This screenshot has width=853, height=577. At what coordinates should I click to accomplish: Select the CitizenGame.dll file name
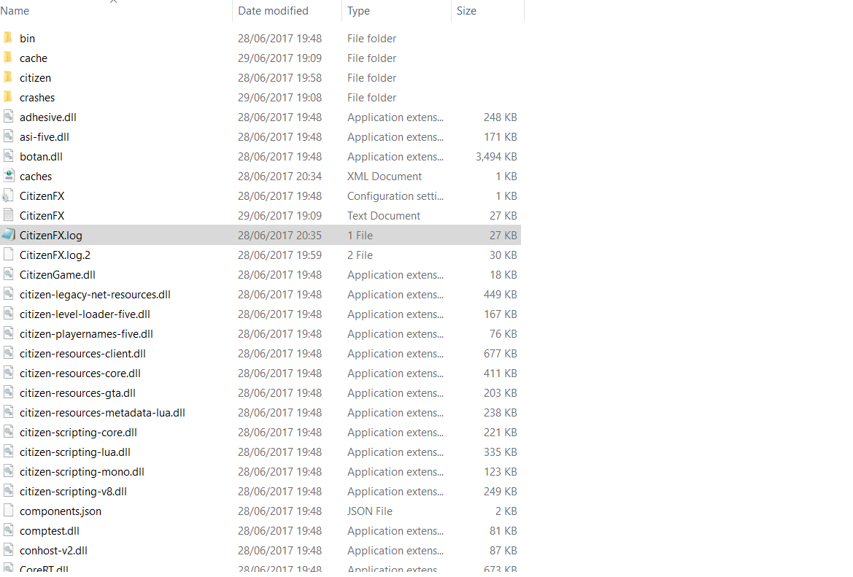click(x=57, y=274)
